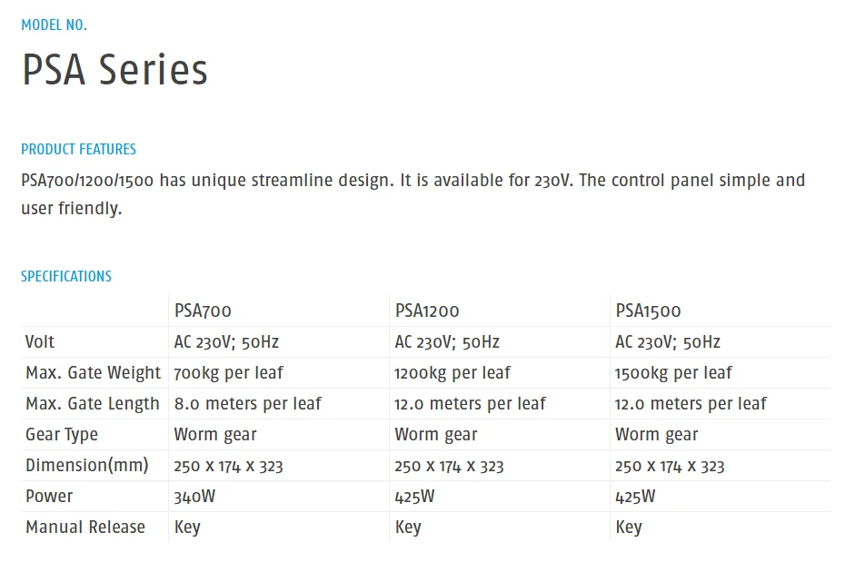Click the 8.0 meters per leaf cell
The image size is (855, 582).
248,404
